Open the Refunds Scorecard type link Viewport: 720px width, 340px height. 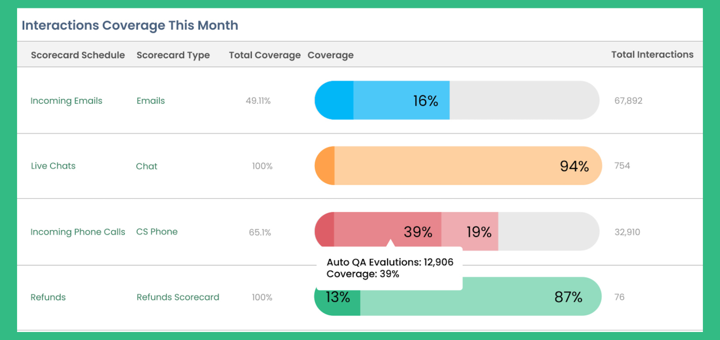pyautogui.click(x=178, y=297)
